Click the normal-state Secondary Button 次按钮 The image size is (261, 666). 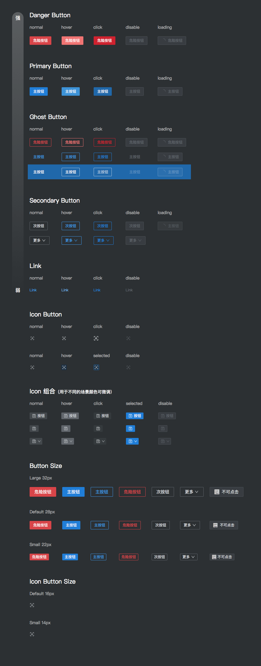tap(39, 226)
